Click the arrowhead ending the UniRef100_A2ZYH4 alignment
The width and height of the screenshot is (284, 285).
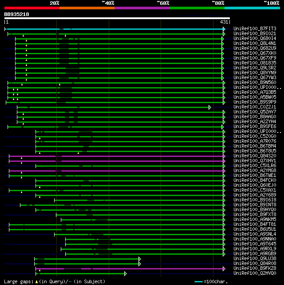(x=224, y=122)
